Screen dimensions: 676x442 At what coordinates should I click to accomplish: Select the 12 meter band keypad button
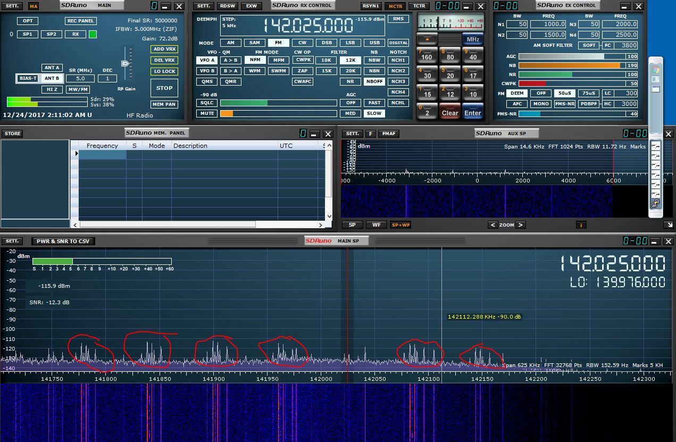(450, 92)
